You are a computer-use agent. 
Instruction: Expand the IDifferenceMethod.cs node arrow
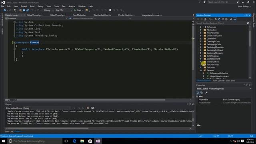tap(204, 73)
